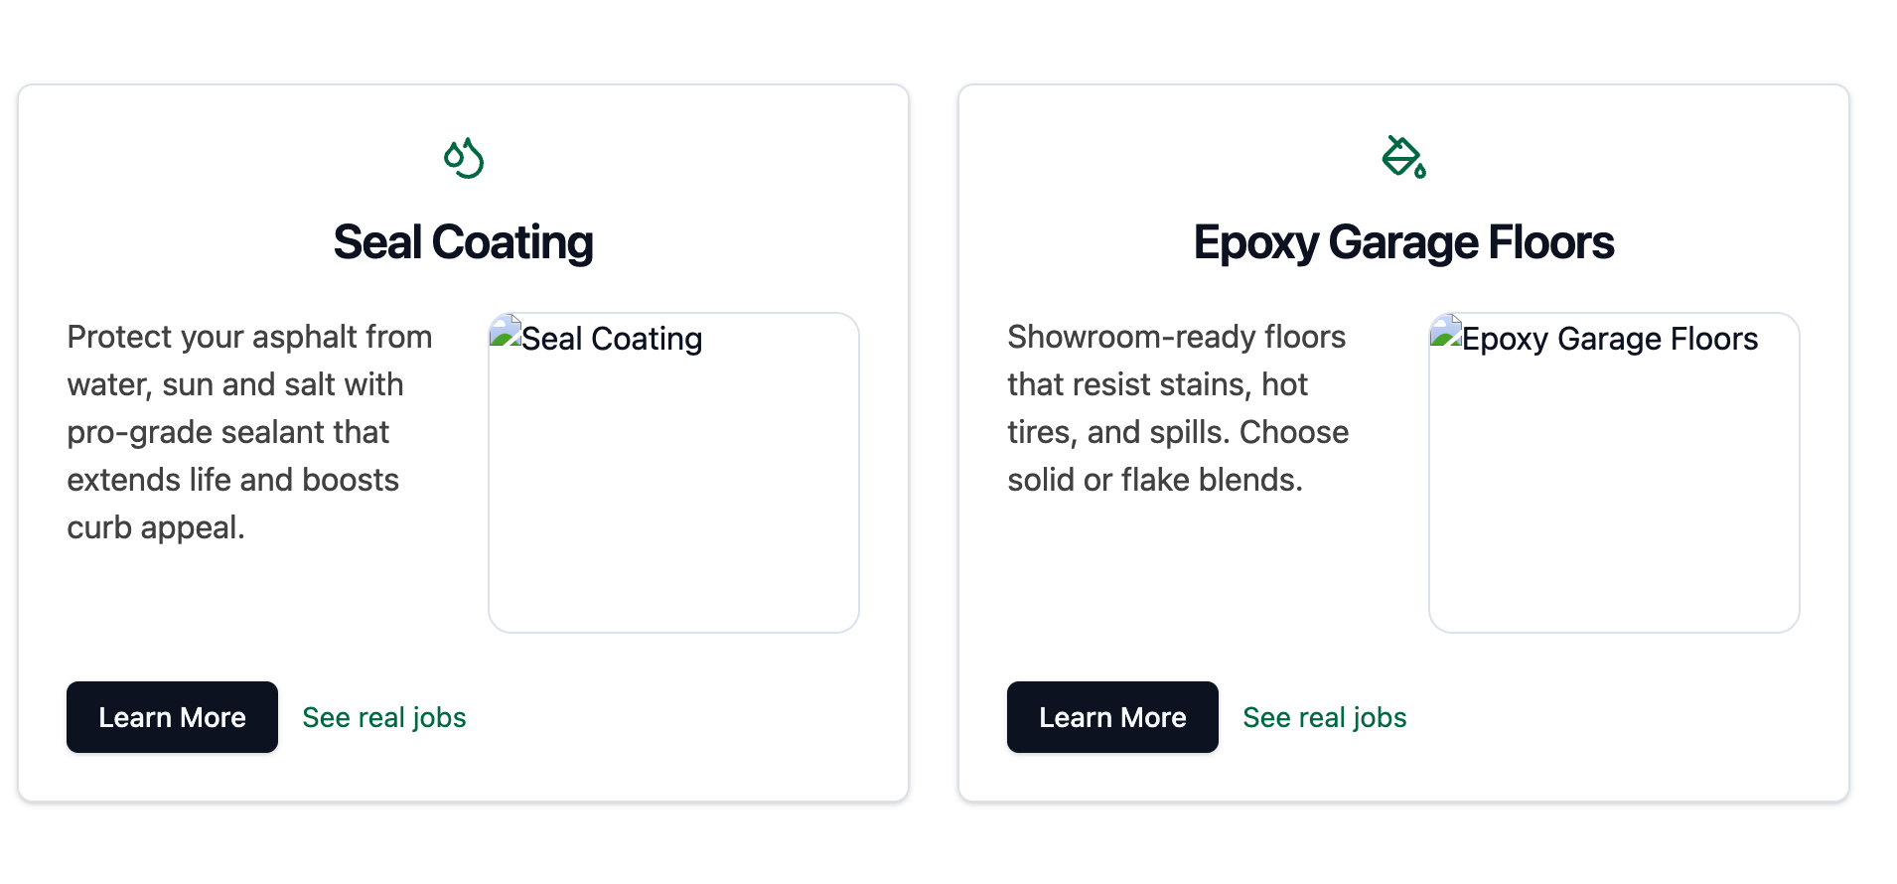Click the paint bucket icon above Epoxy Garage Floors
Image resolution: width=1897 pixels, height=884 pixels.
click(1403, 157)
